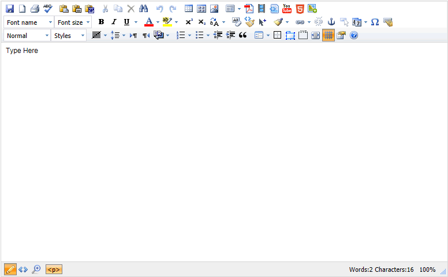Click the Save floppy disk icon
The image size is (448, 277).
tap(10, 9)
